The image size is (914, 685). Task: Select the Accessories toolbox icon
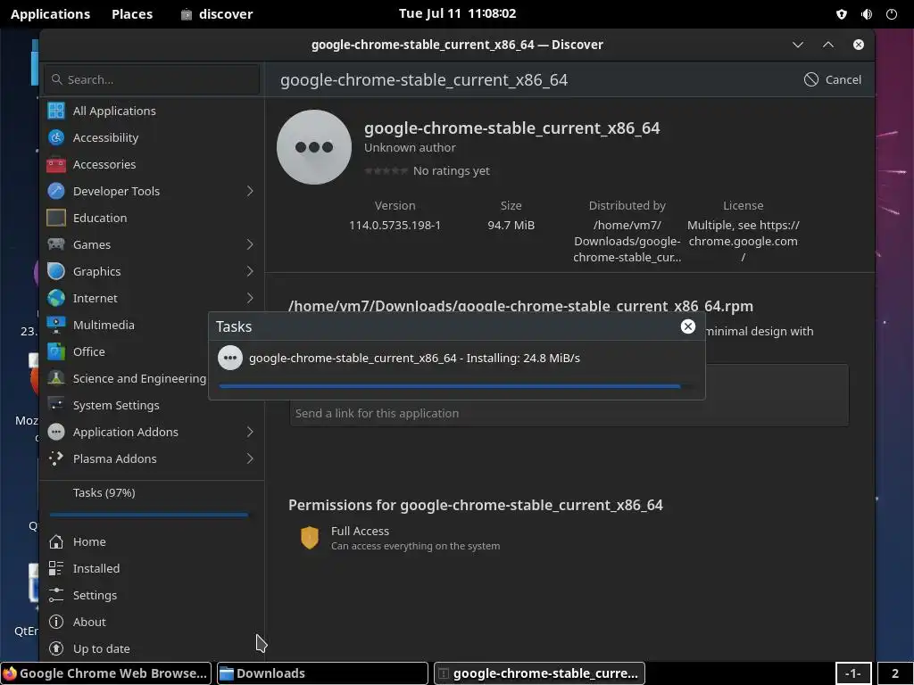56,164
